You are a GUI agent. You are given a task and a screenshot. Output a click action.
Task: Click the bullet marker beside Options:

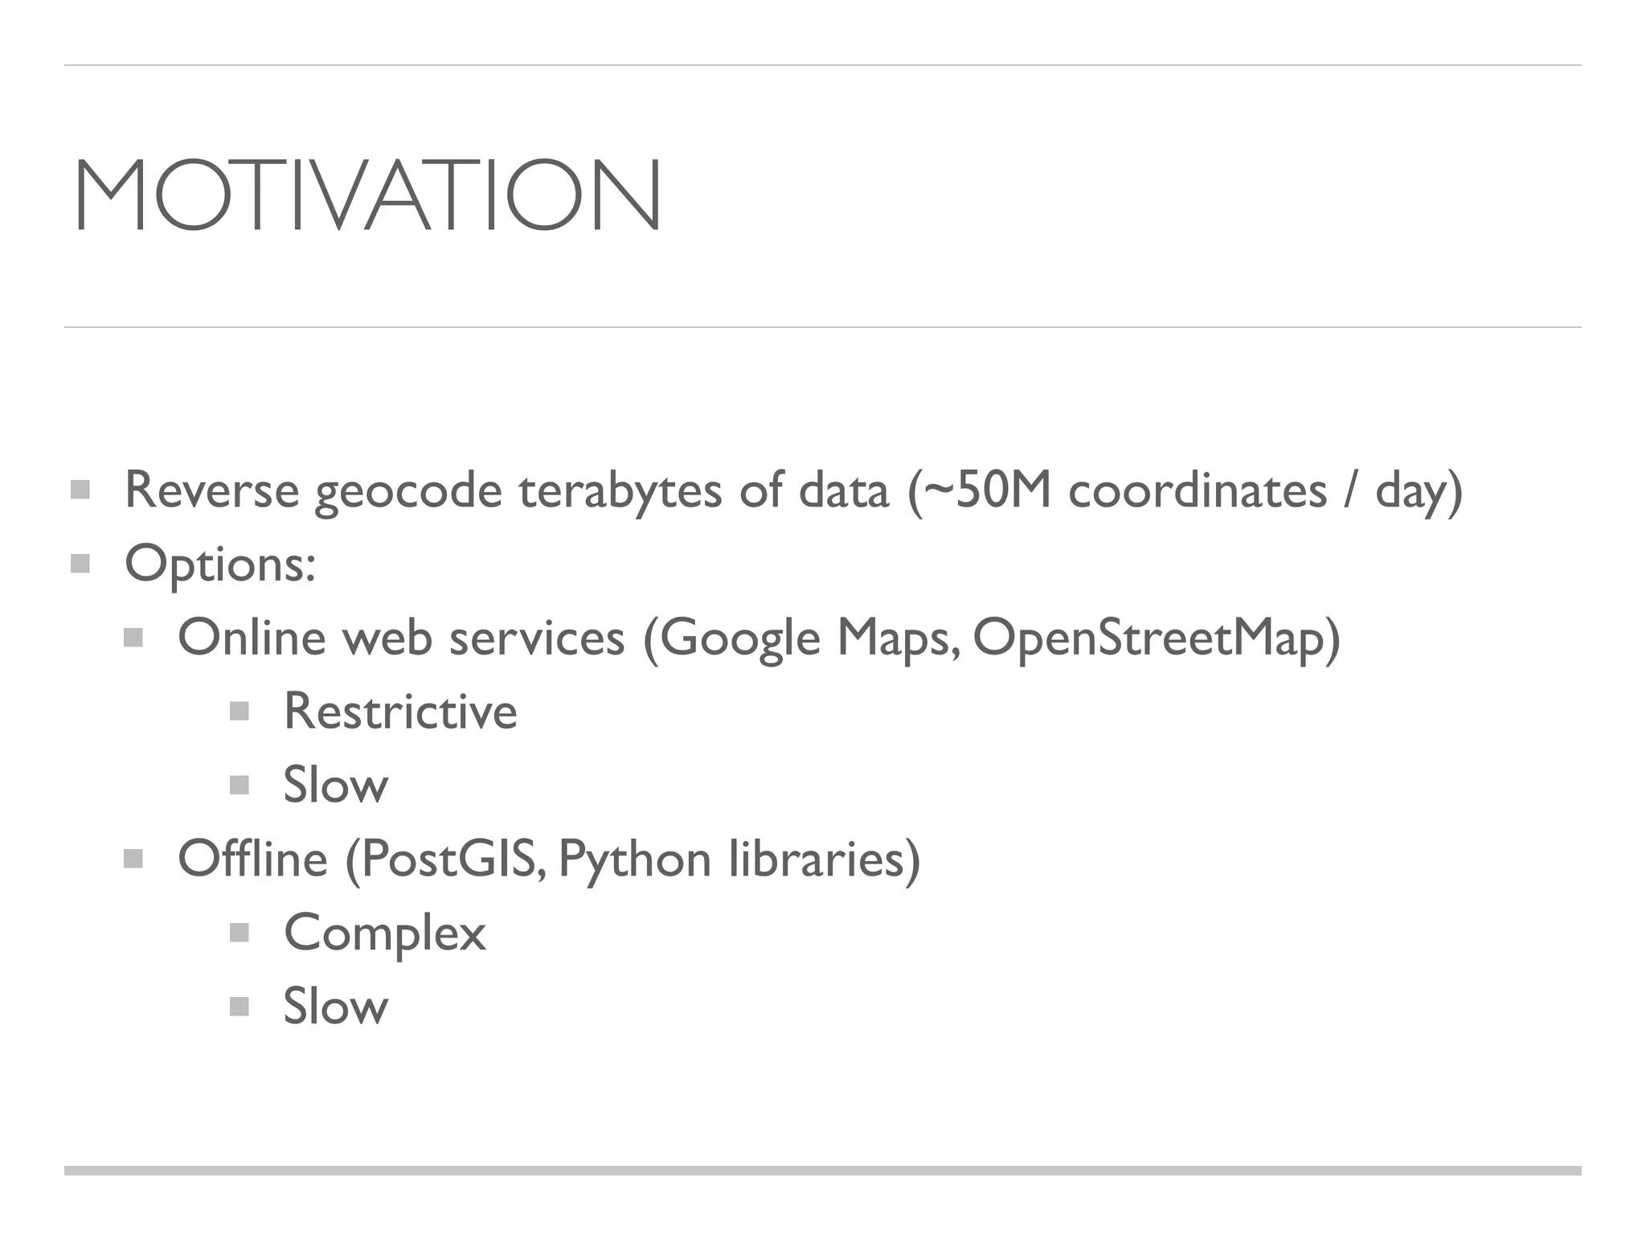80,564
